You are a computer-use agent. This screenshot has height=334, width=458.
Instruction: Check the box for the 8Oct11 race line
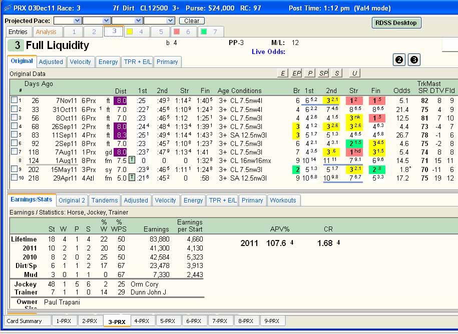(14, 117)
